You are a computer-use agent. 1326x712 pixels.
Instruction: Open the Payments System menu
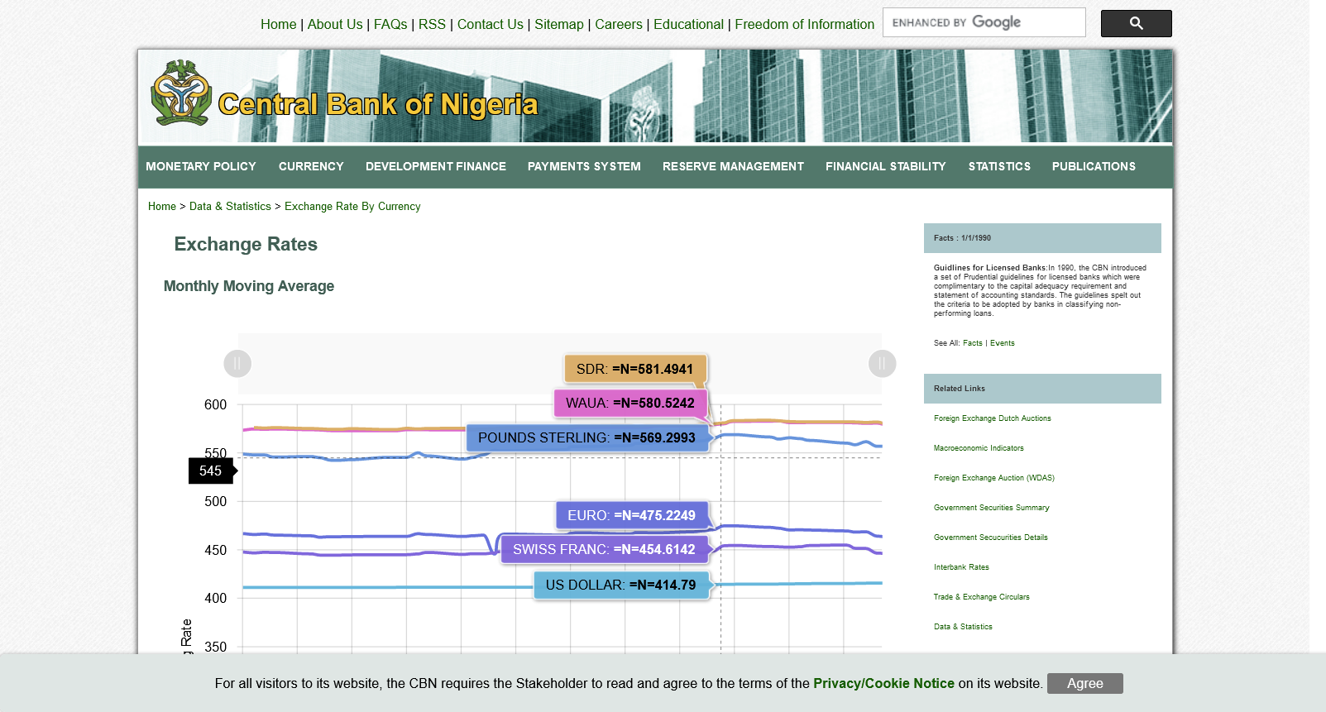pos(584,167)
